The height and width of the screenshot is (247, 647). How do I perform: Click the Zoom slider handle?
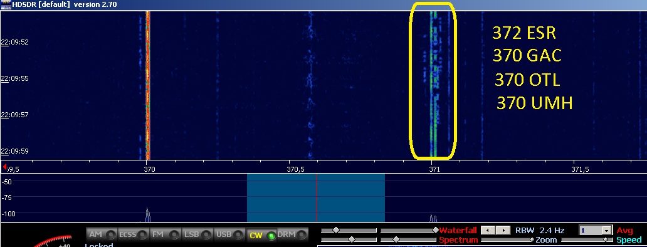pyautogui.click(x=532, y=239)
